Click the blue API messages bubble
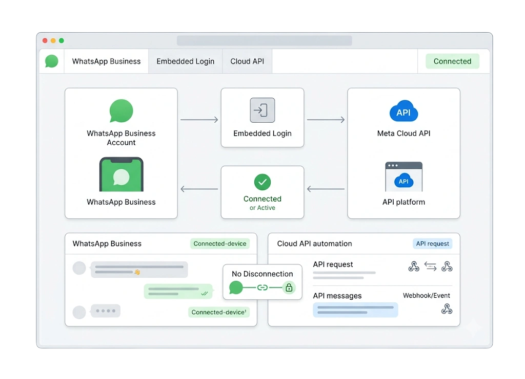The height and width of the screenshot is (379, 525). (x=355, y=310)
